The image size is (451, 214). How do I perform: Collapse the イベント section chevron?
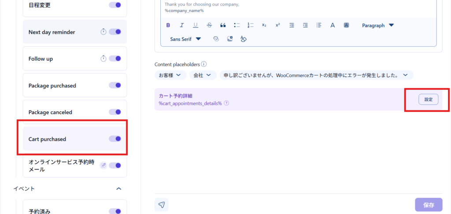(x=118, y=188)
